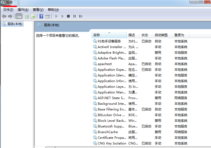The height and width of the screenshot is (148, 211).
Task: Click the gear icon of BranchCache service
Action: 95,132
